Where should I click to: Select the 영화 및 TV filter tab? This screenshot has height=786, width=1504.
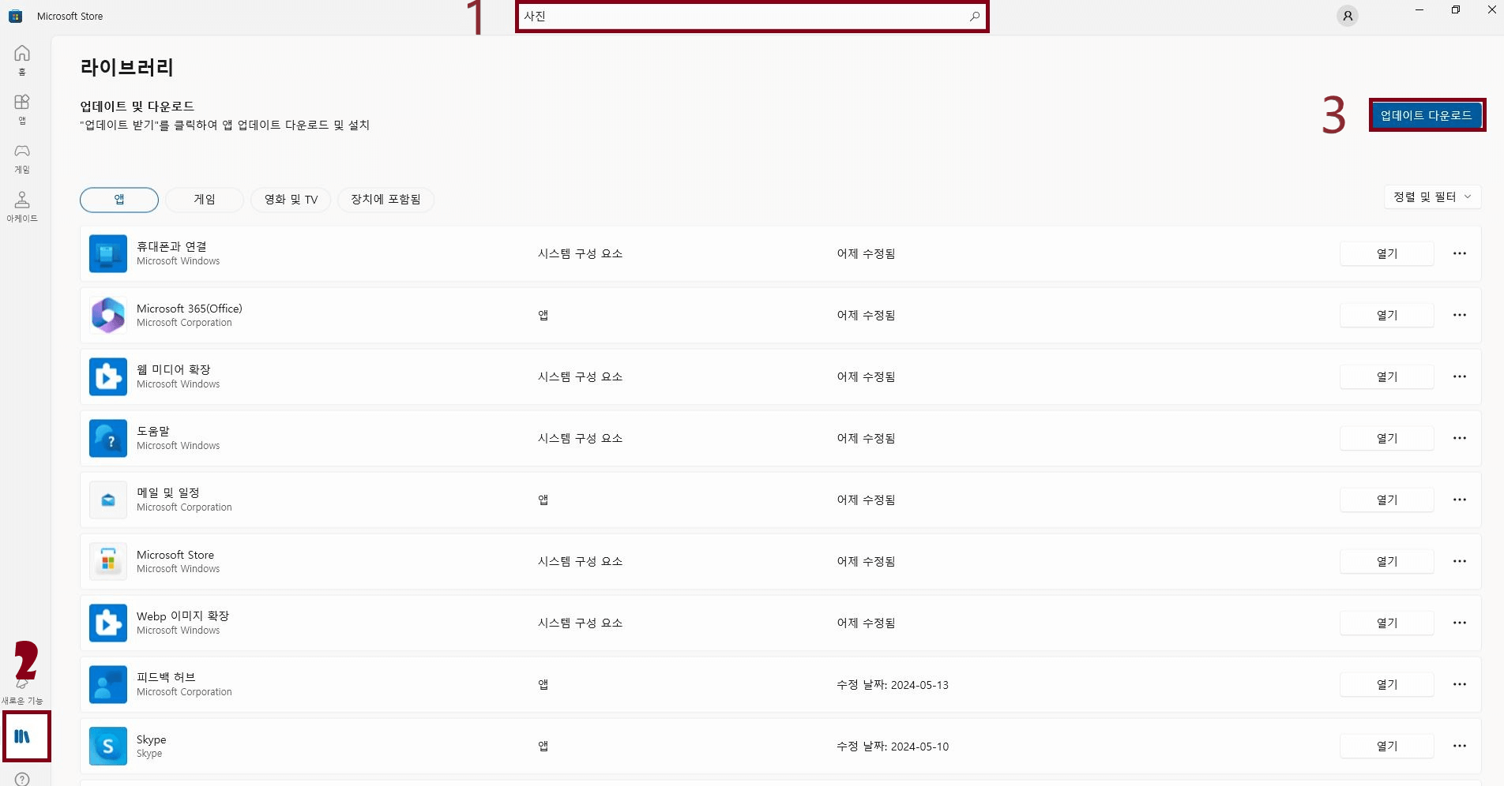[x=291, y=200]
